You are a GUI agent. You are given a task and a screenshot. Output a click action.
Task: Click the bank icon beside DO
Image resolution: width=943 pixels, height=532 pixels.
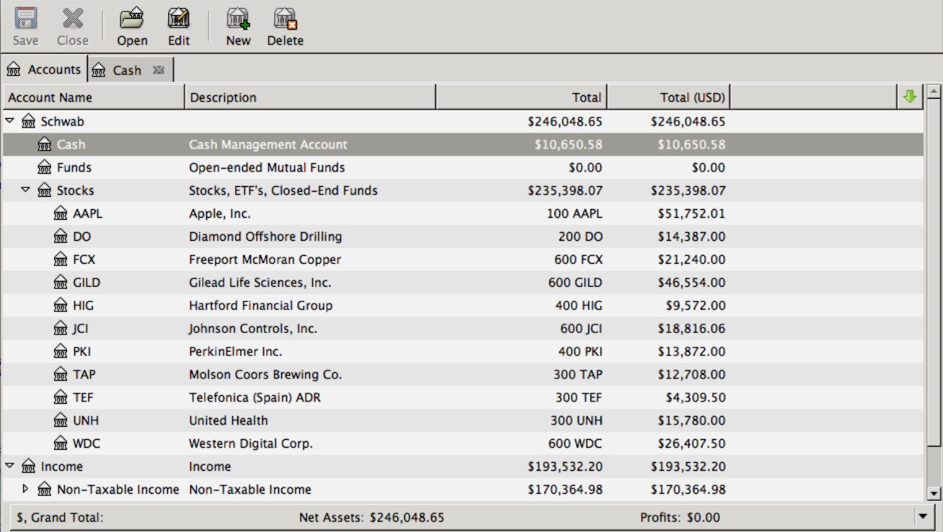click(x=61, y=236)
